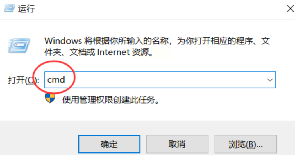Click the 运行 title text
Viewport: 295px width, 155px height.
click(26, 9)
